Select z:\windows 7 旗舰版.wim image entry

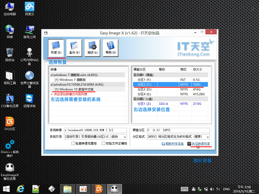tap(87, 75)
